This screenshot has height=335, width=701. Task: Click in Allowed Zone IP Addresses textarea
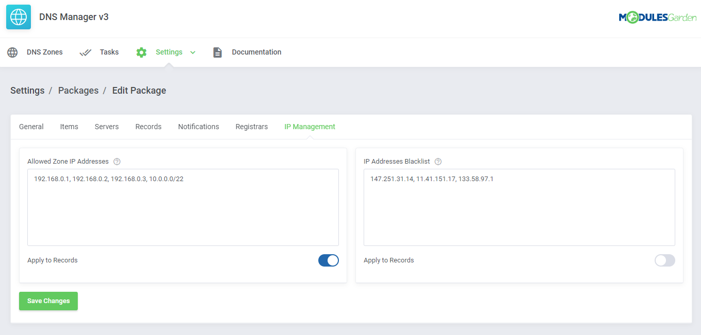click(183, 207)
